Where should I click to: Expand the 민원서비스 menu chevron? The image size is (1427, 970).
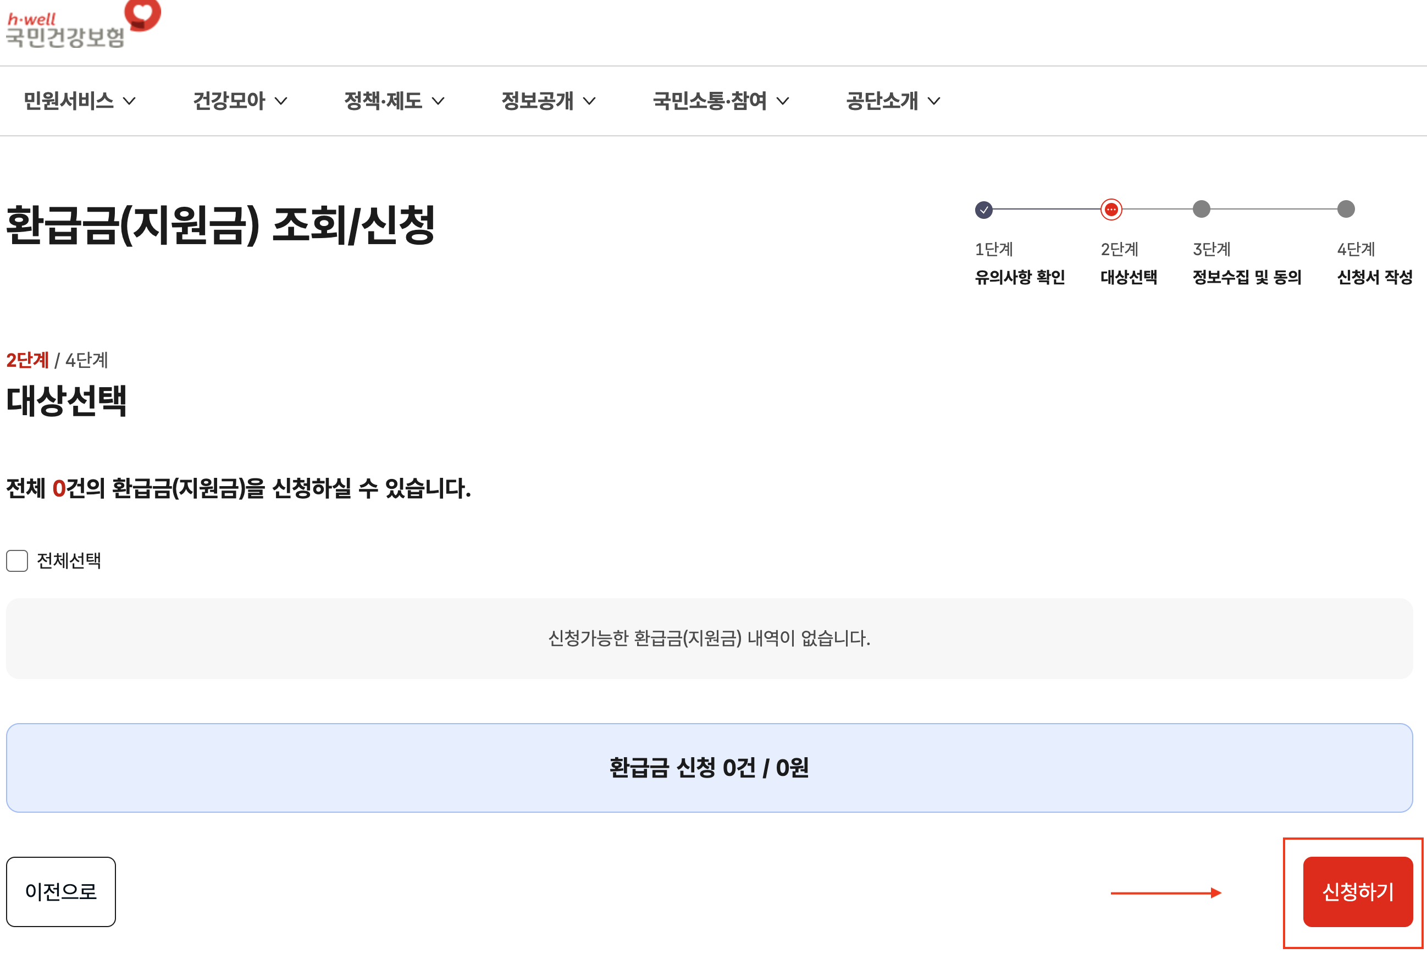[130, 101]
